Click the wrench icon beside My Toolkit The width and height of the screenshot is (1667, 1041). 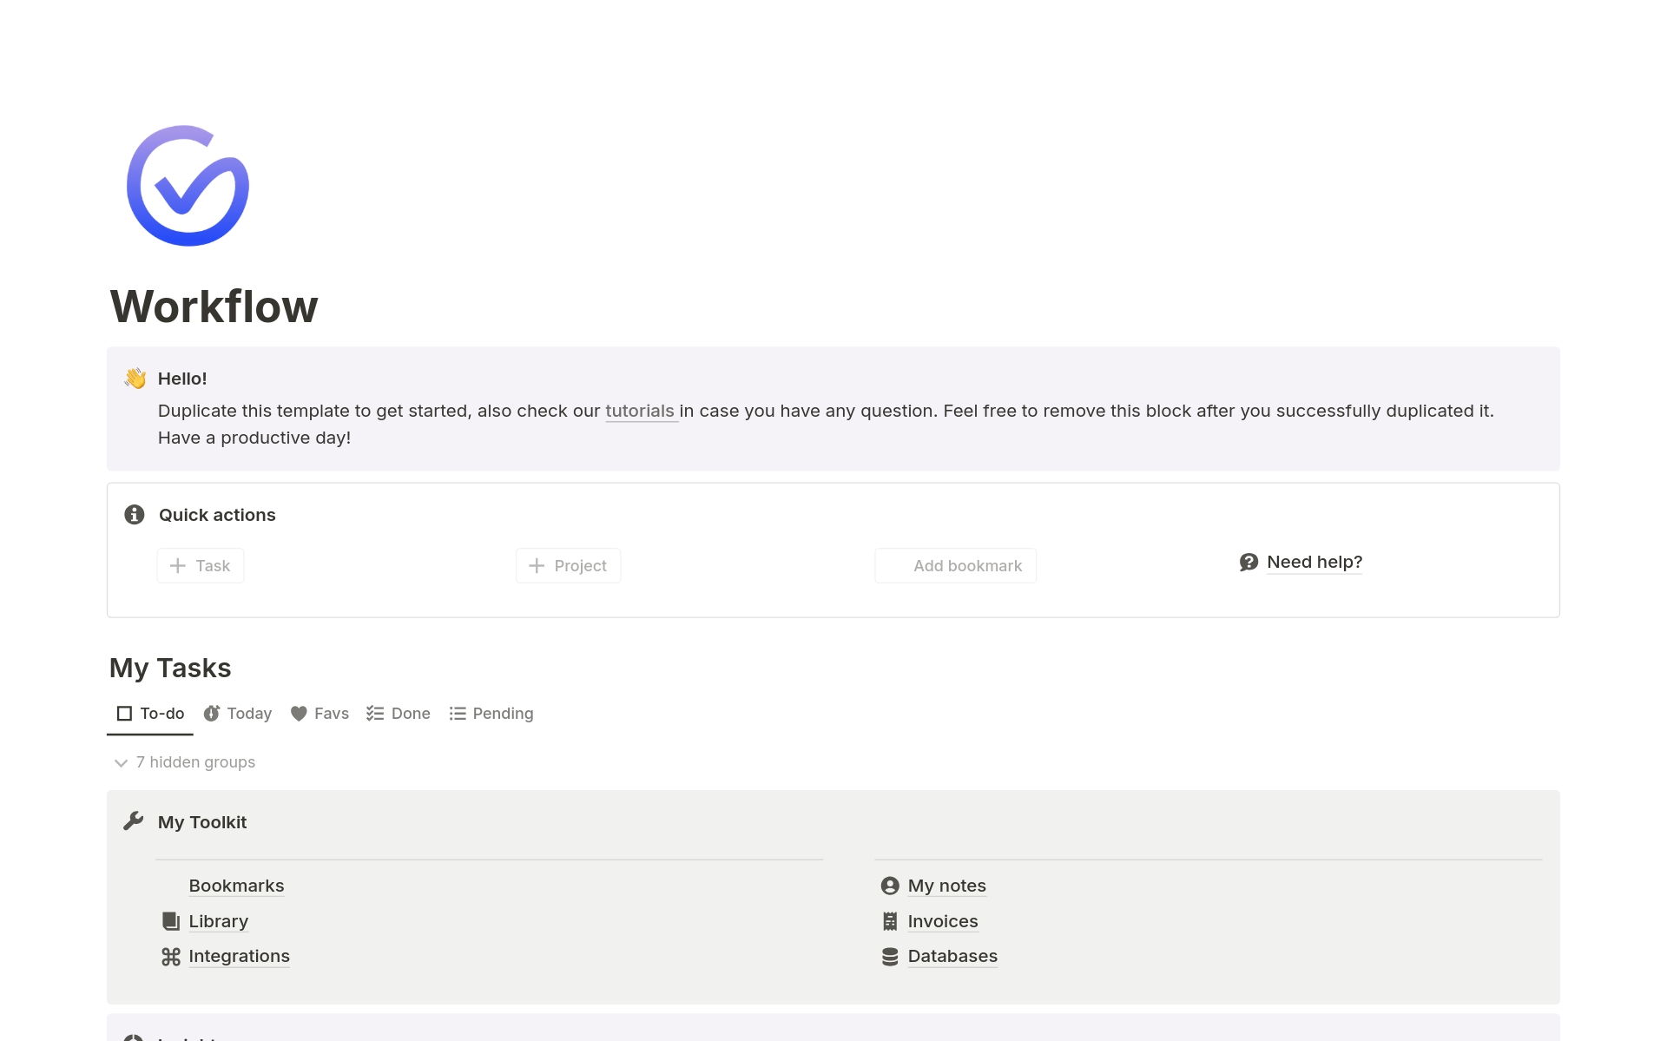click(134, 821)
